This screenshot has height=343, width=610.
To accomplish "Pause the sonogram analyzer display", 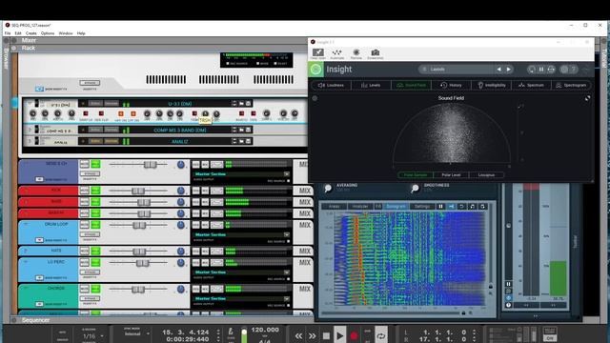I will point(440,207).
